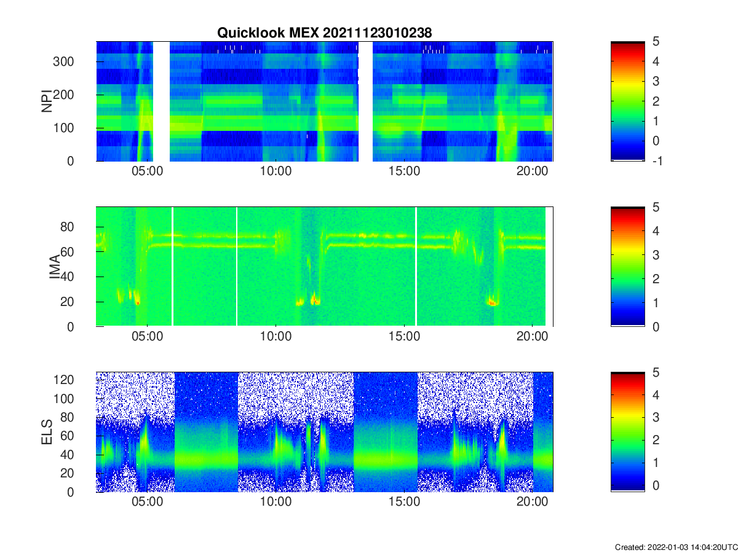Click the ELS panel colorbar
The height and width of the screenshot is (553, 738).
628,432
